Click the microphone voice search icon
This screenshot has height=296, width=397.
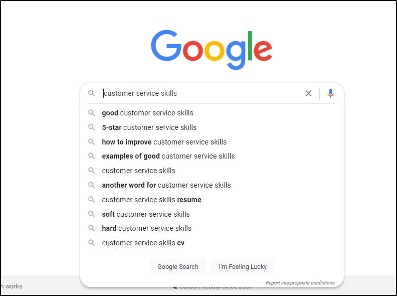330,93
